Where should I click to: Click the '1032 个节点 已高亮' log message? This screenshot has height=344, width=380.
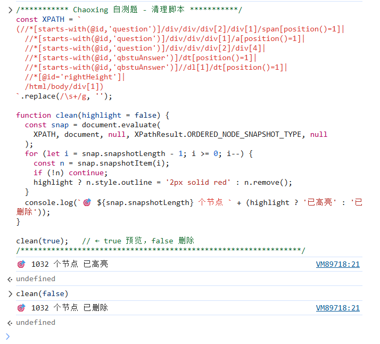[69, 264]
